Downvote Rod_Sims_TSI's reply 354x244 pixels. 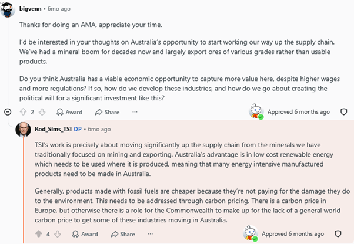58,234
